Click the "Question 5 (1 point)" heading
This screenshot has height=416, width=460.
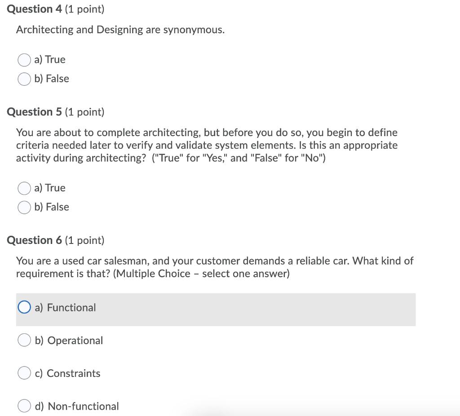pos(55,112)
